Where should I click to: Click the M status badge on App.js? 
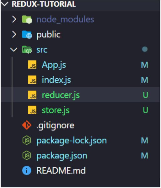pos(145,65)
